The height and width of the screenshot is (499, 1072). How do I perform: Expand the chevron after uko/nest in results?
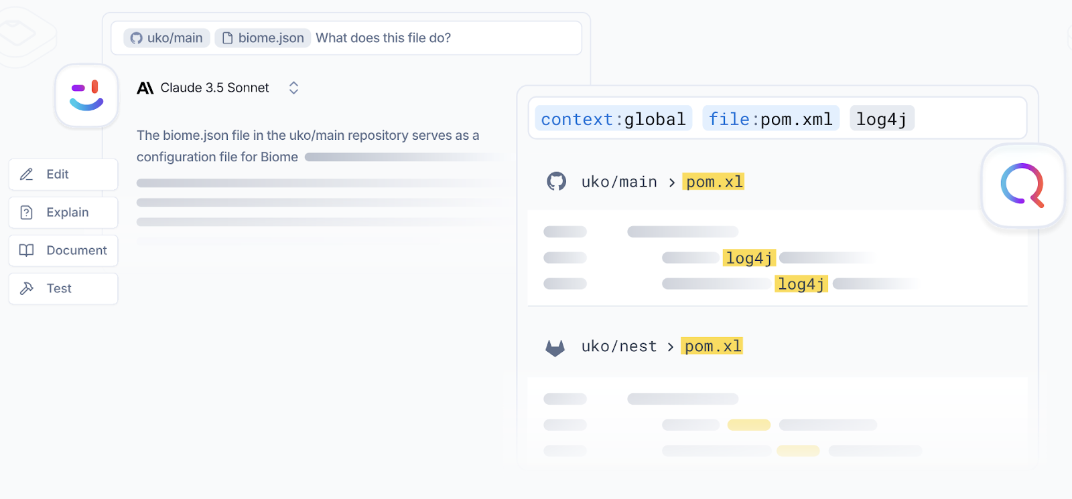(671, 346)
